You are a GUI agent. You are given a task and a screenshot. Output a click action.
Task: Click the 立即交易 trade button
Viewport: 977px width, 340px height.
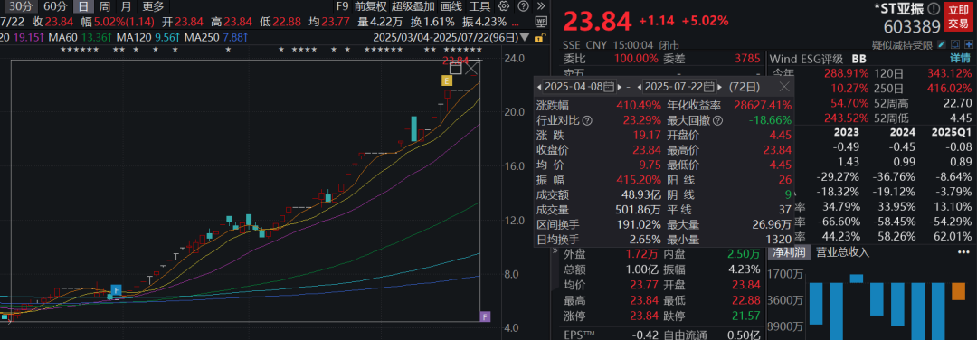coord(958,17)
